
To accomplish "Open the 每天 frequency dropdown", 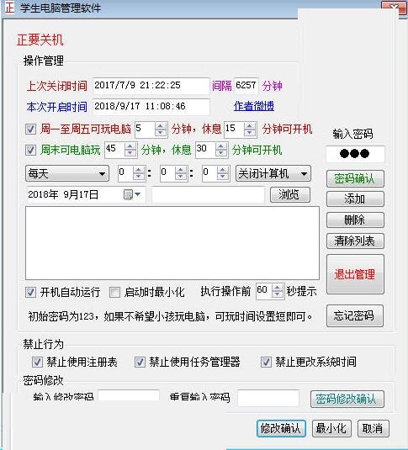I will [67, 173].
